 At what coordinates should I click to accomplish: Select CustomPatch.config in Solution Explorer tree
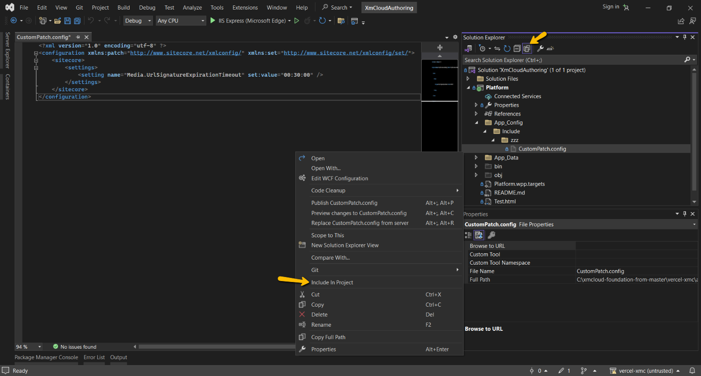[x=542, y=149]
